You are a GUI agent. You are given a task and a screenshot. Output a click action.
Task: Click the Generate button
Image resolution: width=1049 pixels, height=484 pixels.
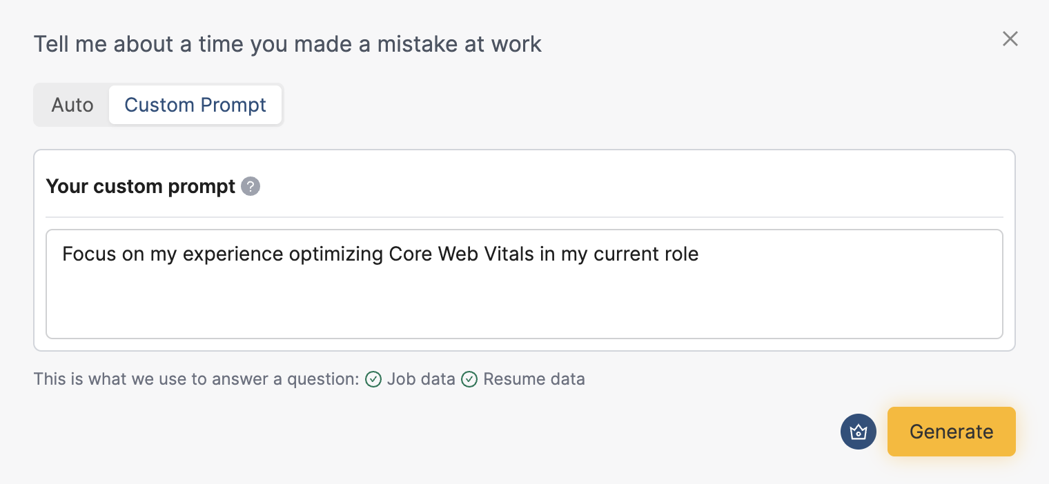(951, 431)
